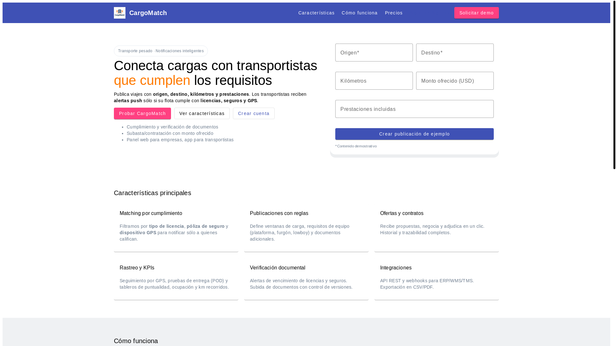The height and width of the screenshot is (346, 616).
Task: Select Publicaciones con reglas card title
Action: pos(279,213)
